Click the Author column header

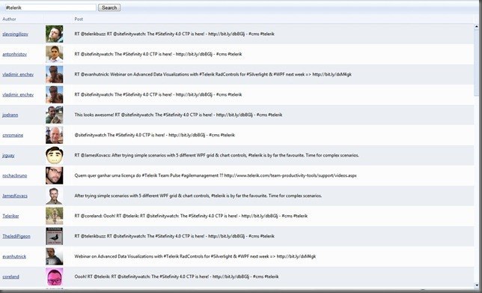pyautogui.click(x=9, y=19)
